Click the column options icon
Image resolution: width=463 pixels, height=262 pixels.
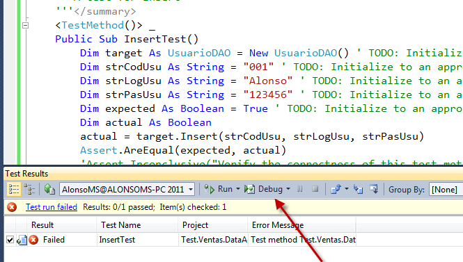coord(374,189)
